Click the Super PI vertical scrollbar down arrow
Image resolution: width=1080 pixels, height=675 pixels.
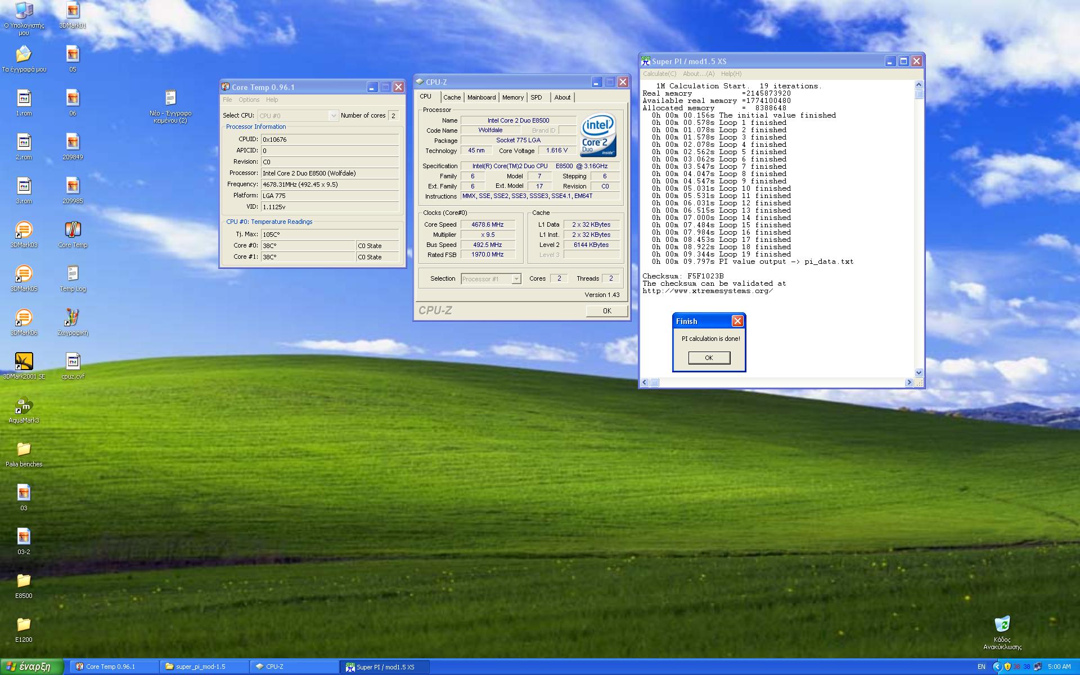tap(919, 373)
